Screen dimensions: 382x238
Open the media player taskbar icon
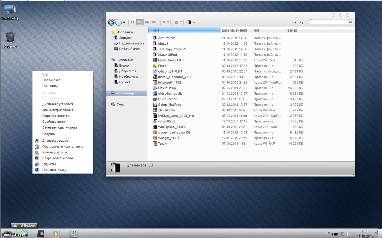[56, 234]
